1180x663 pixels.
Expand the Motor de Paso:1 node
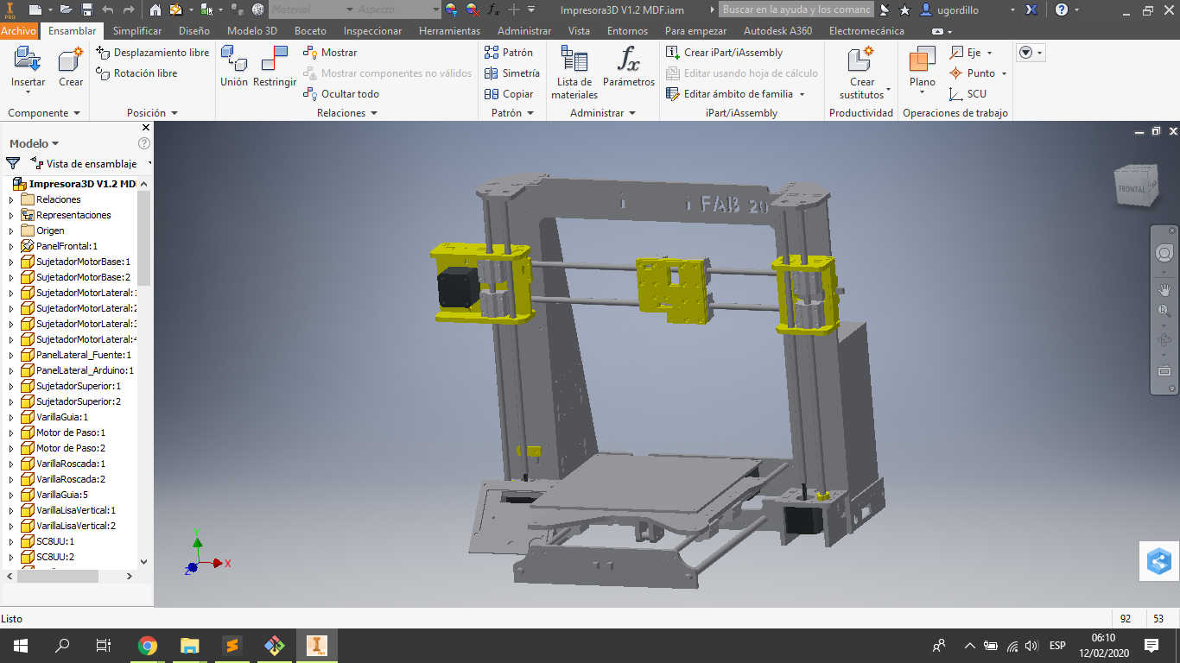click(x=11, y=433)
